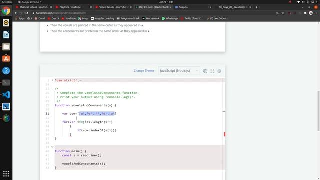Open Wi-Fi network indicator
Viewport: 320px width, 180px height.
click(299, 2)
